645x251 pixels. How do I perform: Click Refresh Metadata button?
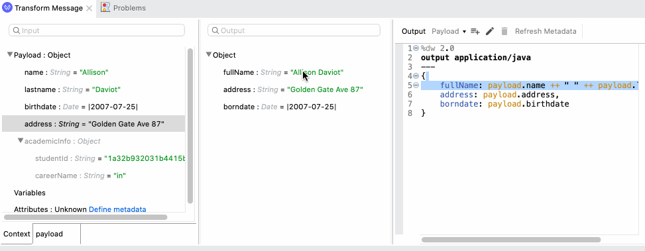tap(546, 31)
